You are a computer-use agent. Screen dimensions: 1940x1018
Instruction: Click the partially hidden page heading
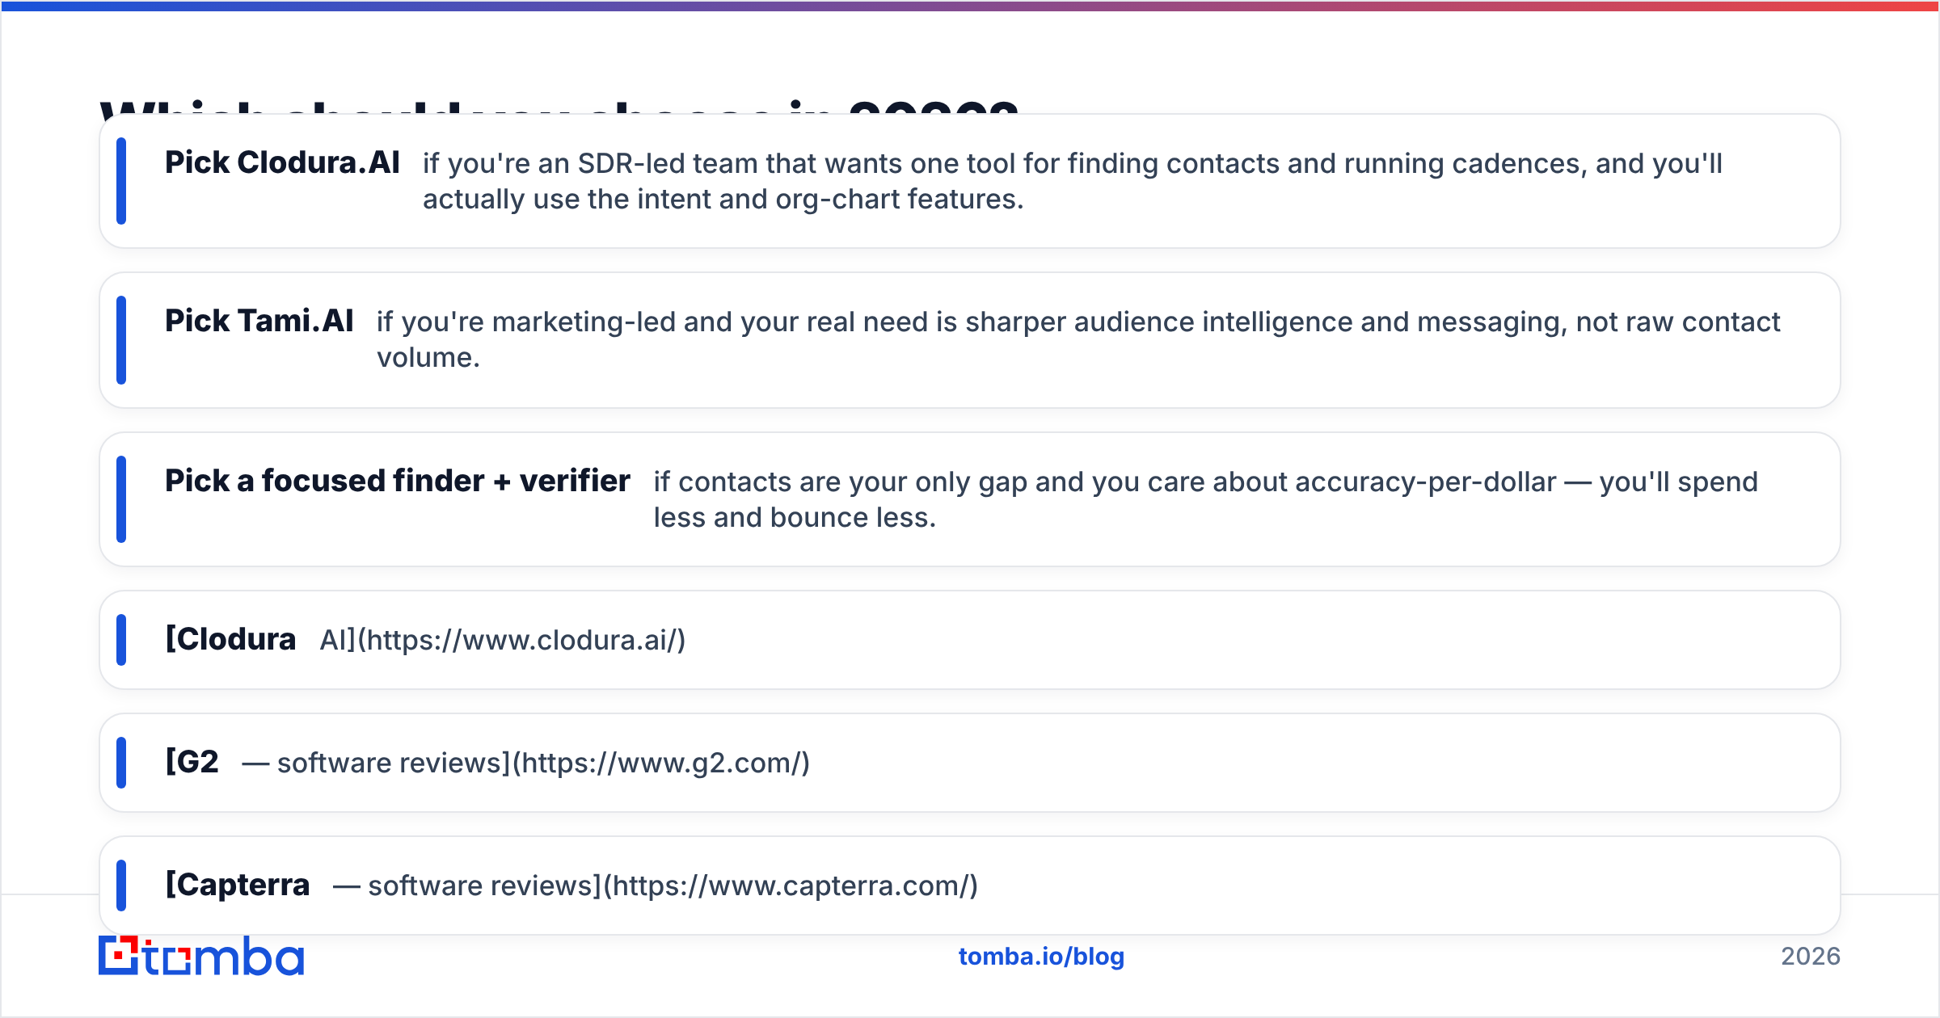(559, 106)
